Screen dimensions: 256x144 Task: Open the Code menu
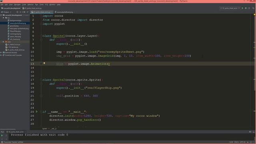pyautogui.click(x=24, y=4)
